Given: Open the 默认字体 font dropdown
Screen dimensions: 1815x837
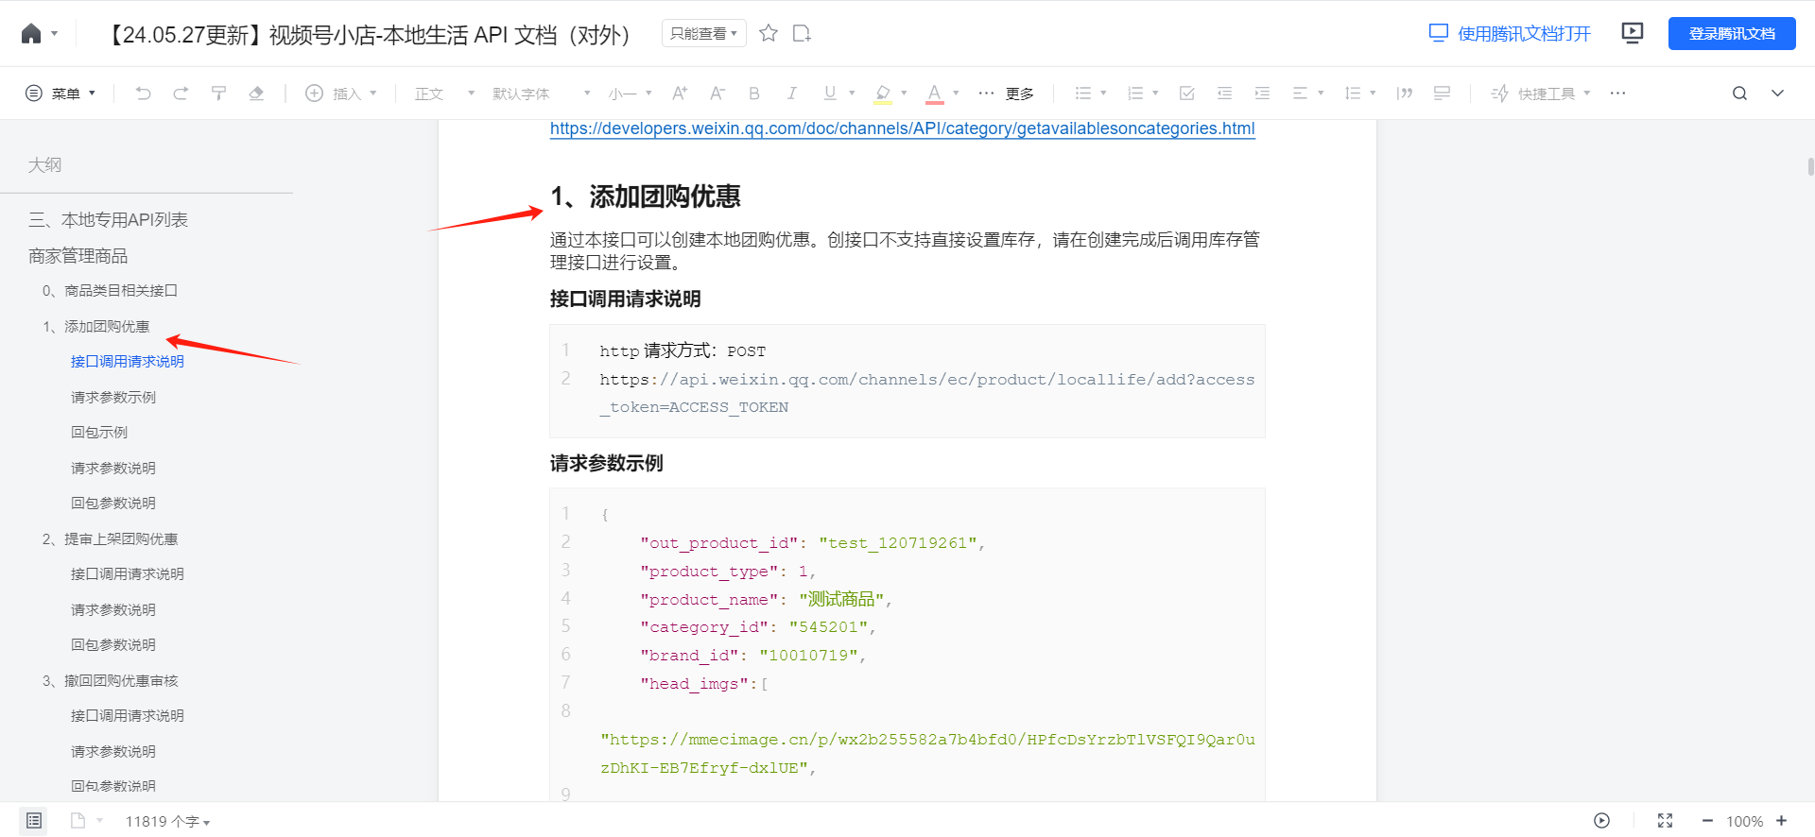Looking at the screenshot, I should (541, 94).
